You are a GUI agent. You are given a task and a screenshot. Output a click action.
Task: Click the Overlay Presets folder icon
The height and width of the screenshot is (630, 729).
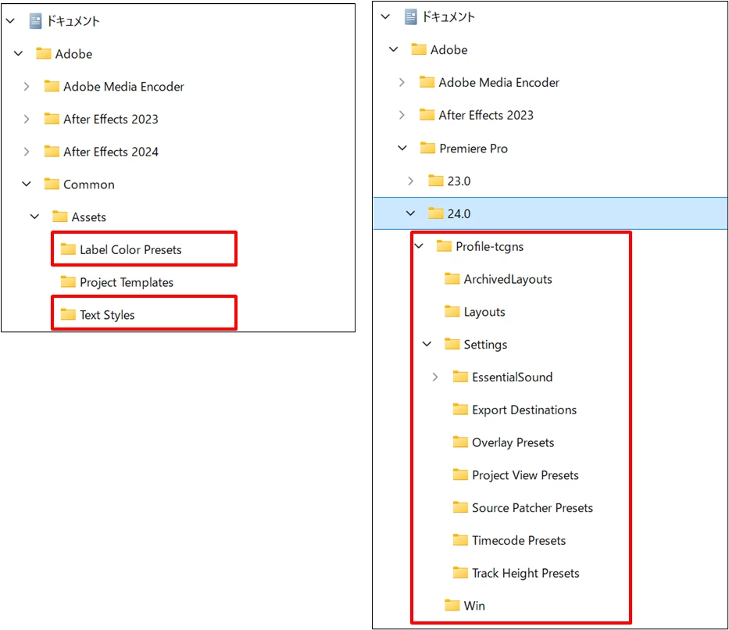(460, 442)
